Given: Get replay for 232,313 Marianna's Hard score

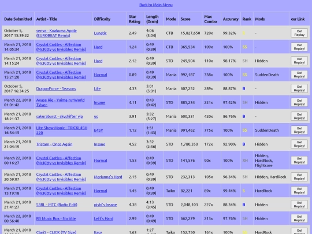Looking at the screenshot, I should pos(299,177).
